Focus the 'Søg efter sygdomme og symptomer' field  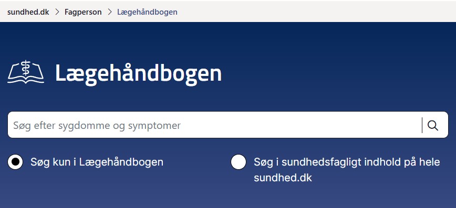coord(215,125)
